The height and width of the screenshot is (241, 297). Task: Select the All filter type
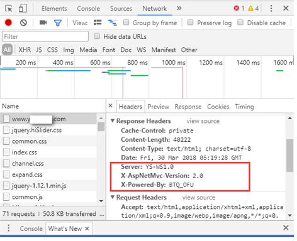(x=7, y=50)
